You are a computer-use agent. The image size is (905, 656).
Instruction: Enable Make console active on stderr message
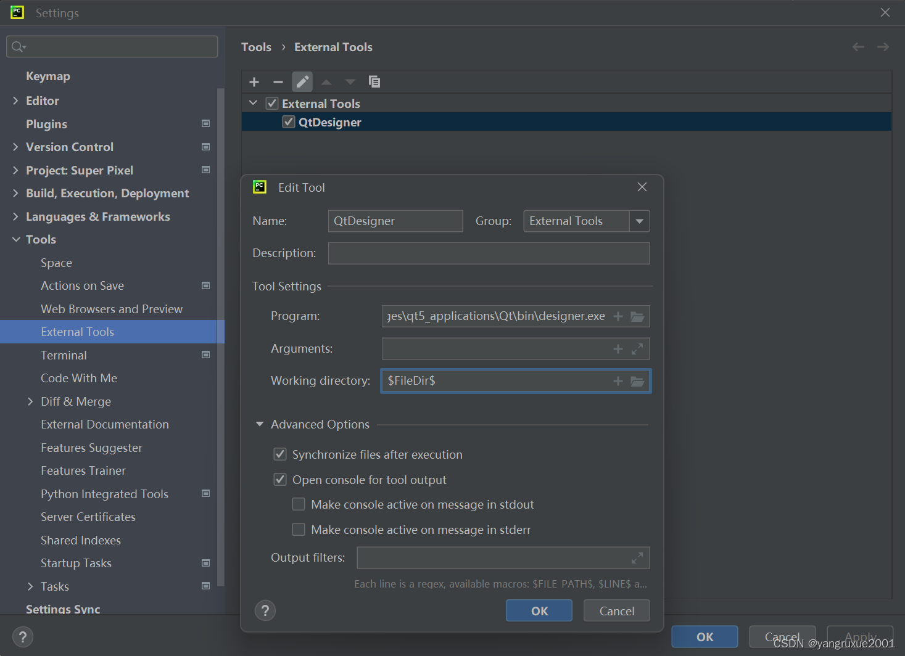coord(299,530)
